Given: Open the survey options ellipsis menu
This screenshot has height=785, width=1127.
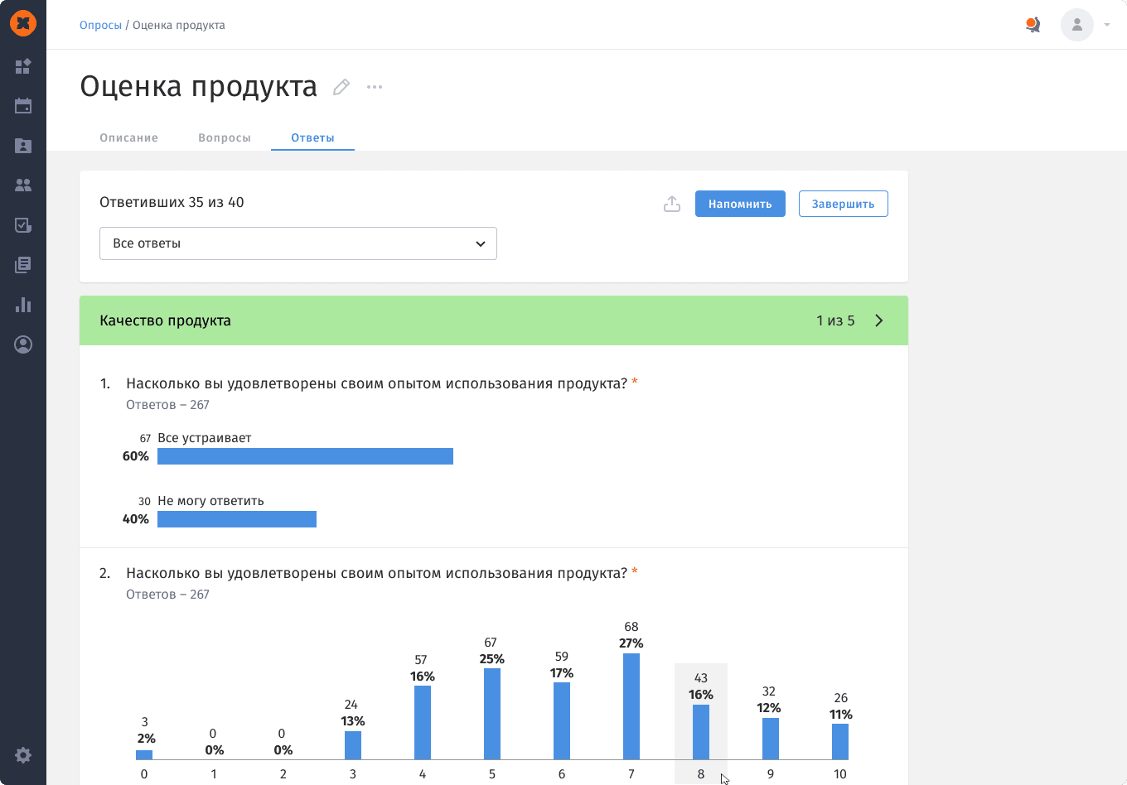Looking at the screenshot, I should 374,86.
